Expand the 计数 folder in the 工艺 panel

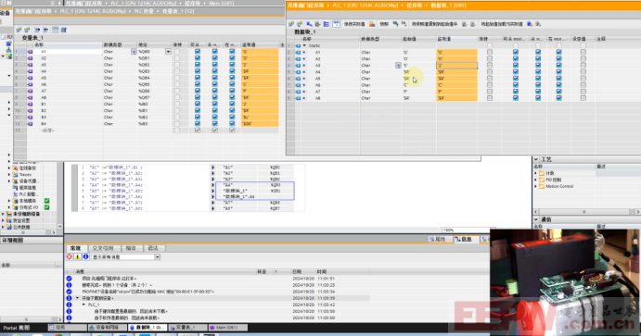[x=536, y=173]
